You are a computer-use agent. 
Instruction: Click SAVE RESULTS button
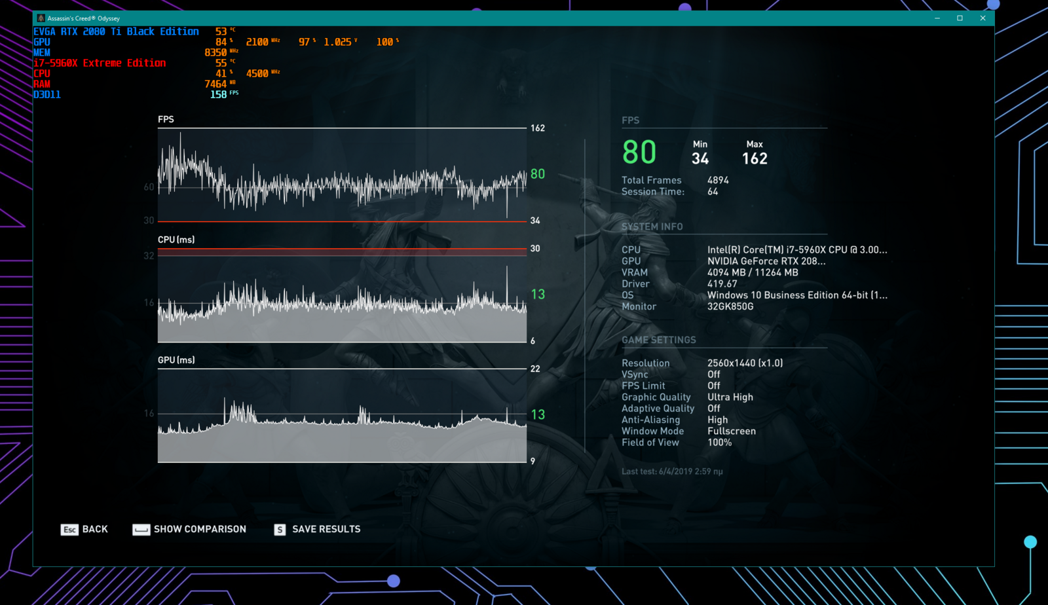317,529
